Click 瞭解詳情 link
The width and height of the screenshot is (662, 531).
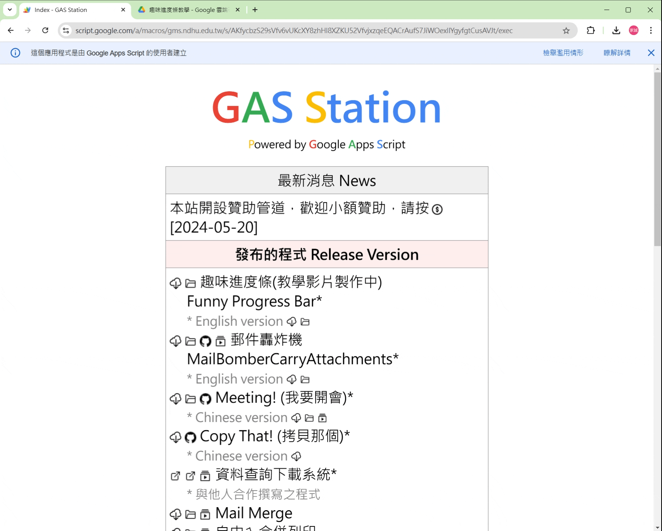coord(617,53)
